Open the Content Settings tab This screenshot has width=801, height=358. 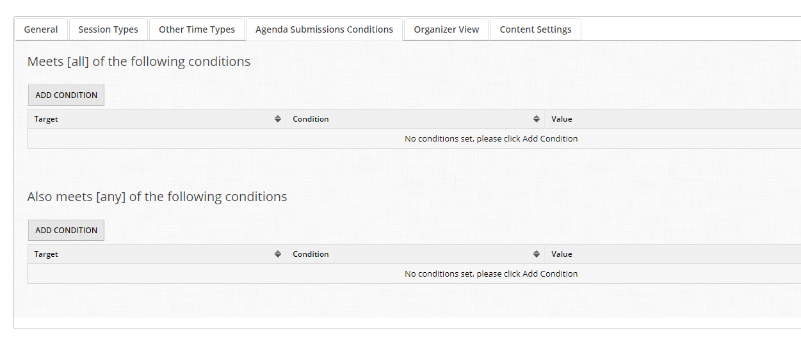(535, 29)
